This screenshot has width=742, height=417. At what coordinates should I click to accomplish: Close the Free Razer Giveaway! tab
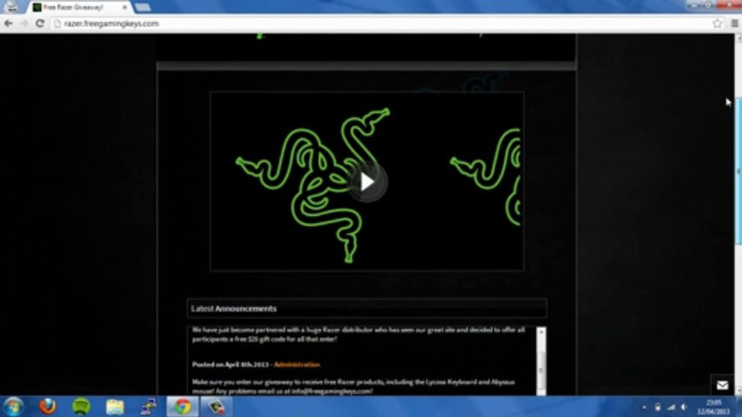(125, 7)
